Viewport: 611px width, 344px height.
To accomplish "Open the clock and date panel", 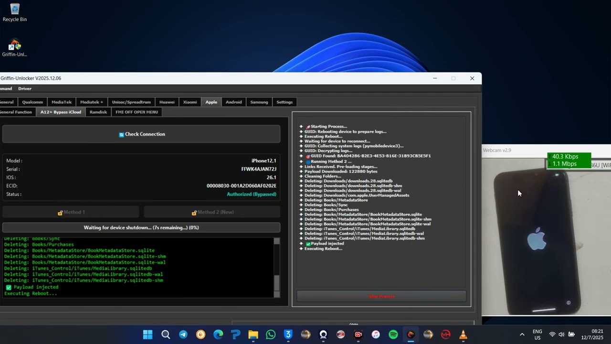I will (x=592, y=334).
